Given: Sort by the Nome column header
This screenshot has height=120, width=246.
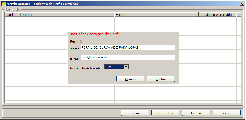Looking at the screenshot, I should pyautogui.click(x=67, y=15).
